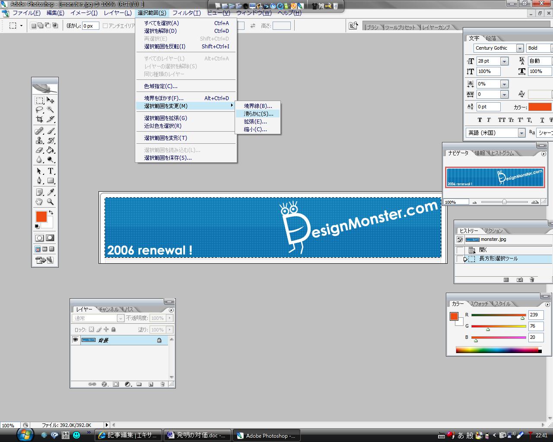The width and height of the screenshot is (553, 442).
Task: Click the Windows Start orb
Action: (x=25, y=435)
